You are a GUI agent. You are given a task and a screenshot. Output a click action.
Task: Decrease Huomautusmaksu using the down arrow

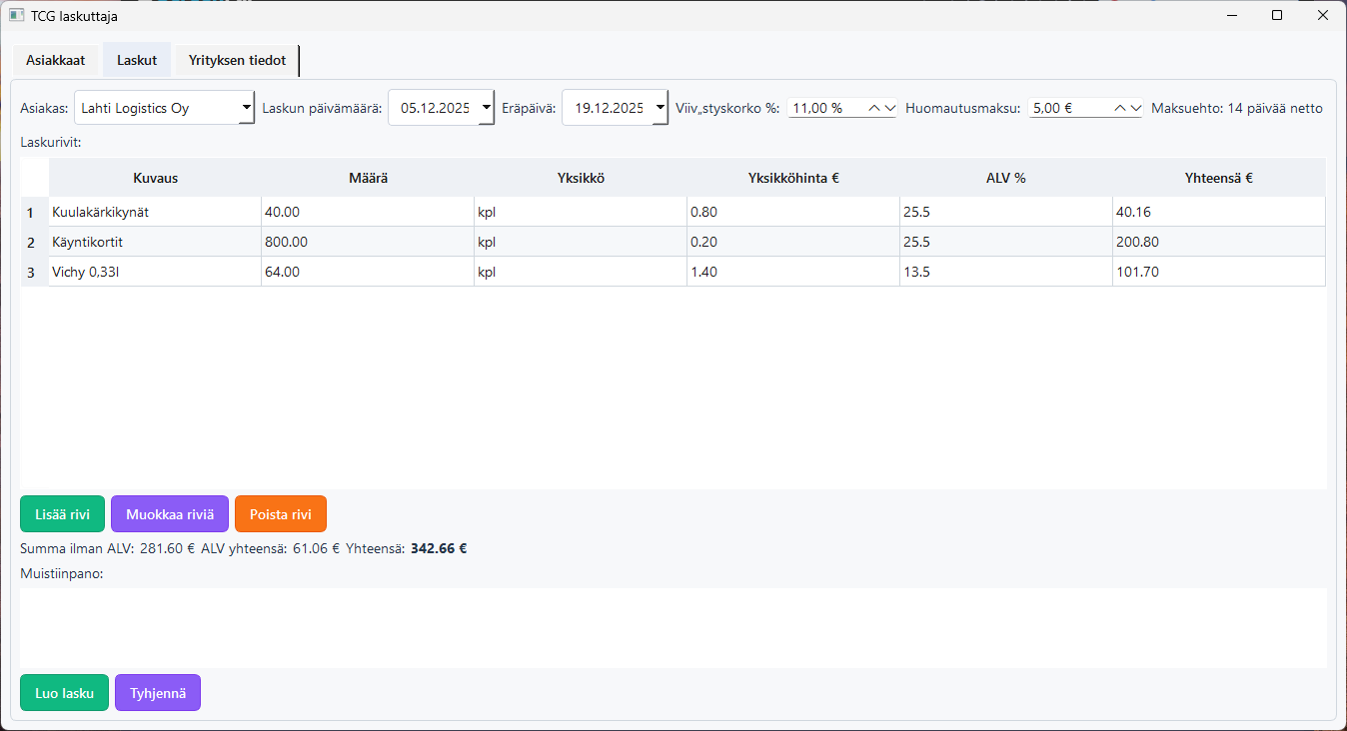(1135, 108)
